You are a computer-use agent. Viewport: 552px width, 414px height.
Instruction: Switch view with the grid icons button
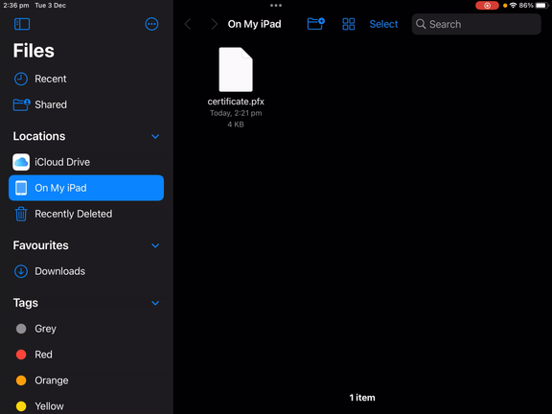click(349, 24)
